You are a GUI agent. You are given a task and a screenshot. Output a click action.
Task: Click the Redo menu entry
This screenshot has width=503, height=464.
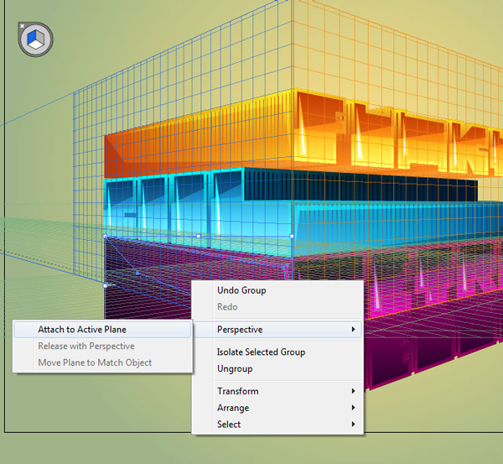tap(277, 307)
